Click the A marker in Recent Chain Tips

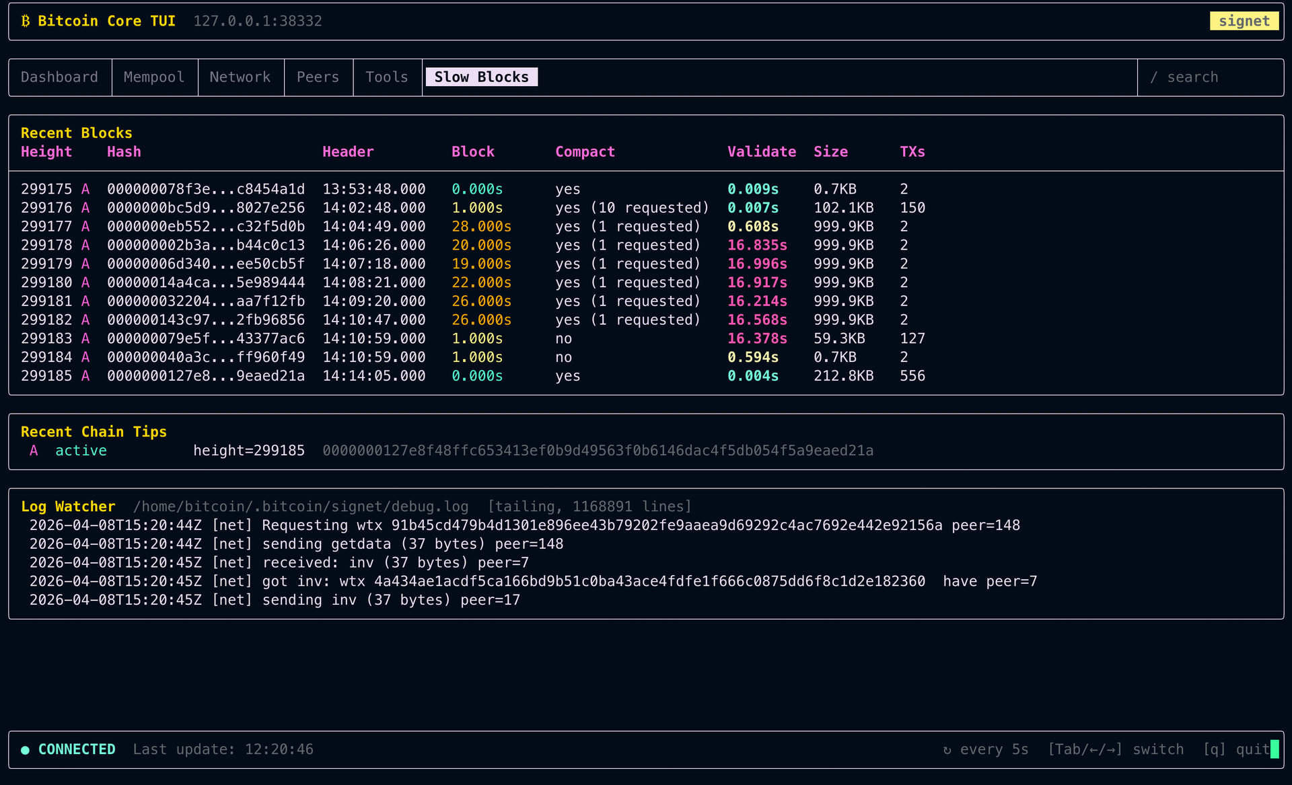(34, 451)
